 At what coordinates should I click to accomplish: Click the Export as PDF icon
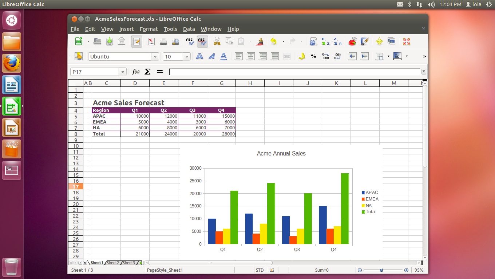pos(151,42)
